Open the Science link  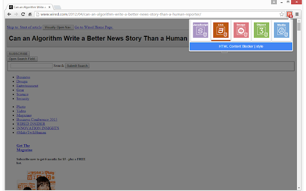point(22,94)
